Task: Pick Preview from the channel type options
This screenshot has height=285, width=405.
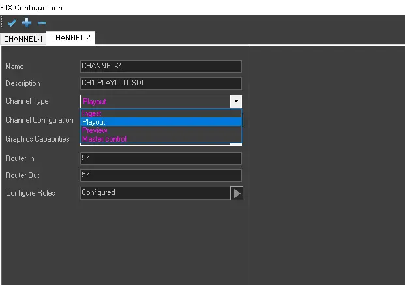Action: coord(95,130)
